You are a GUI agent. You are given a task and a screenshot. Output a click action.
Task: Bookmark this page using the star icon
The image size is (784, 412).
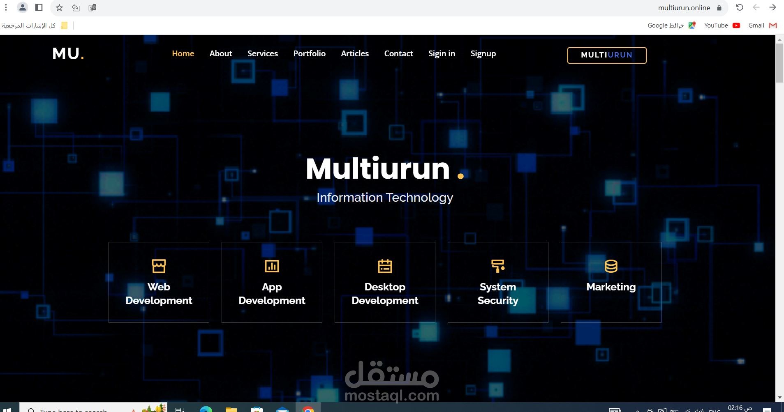59,7
